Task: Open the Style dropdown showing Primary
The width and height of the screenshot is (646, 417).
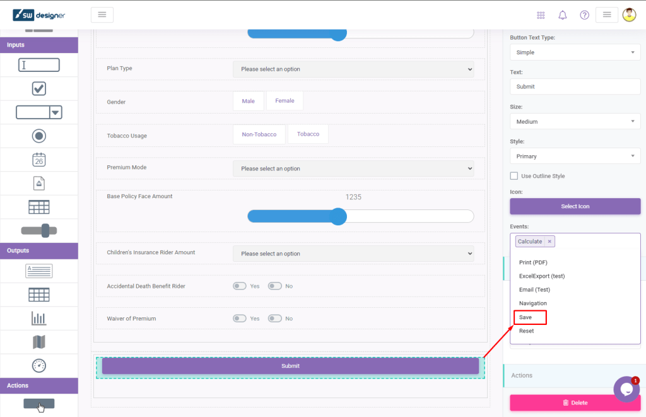Action: (575, 156)
